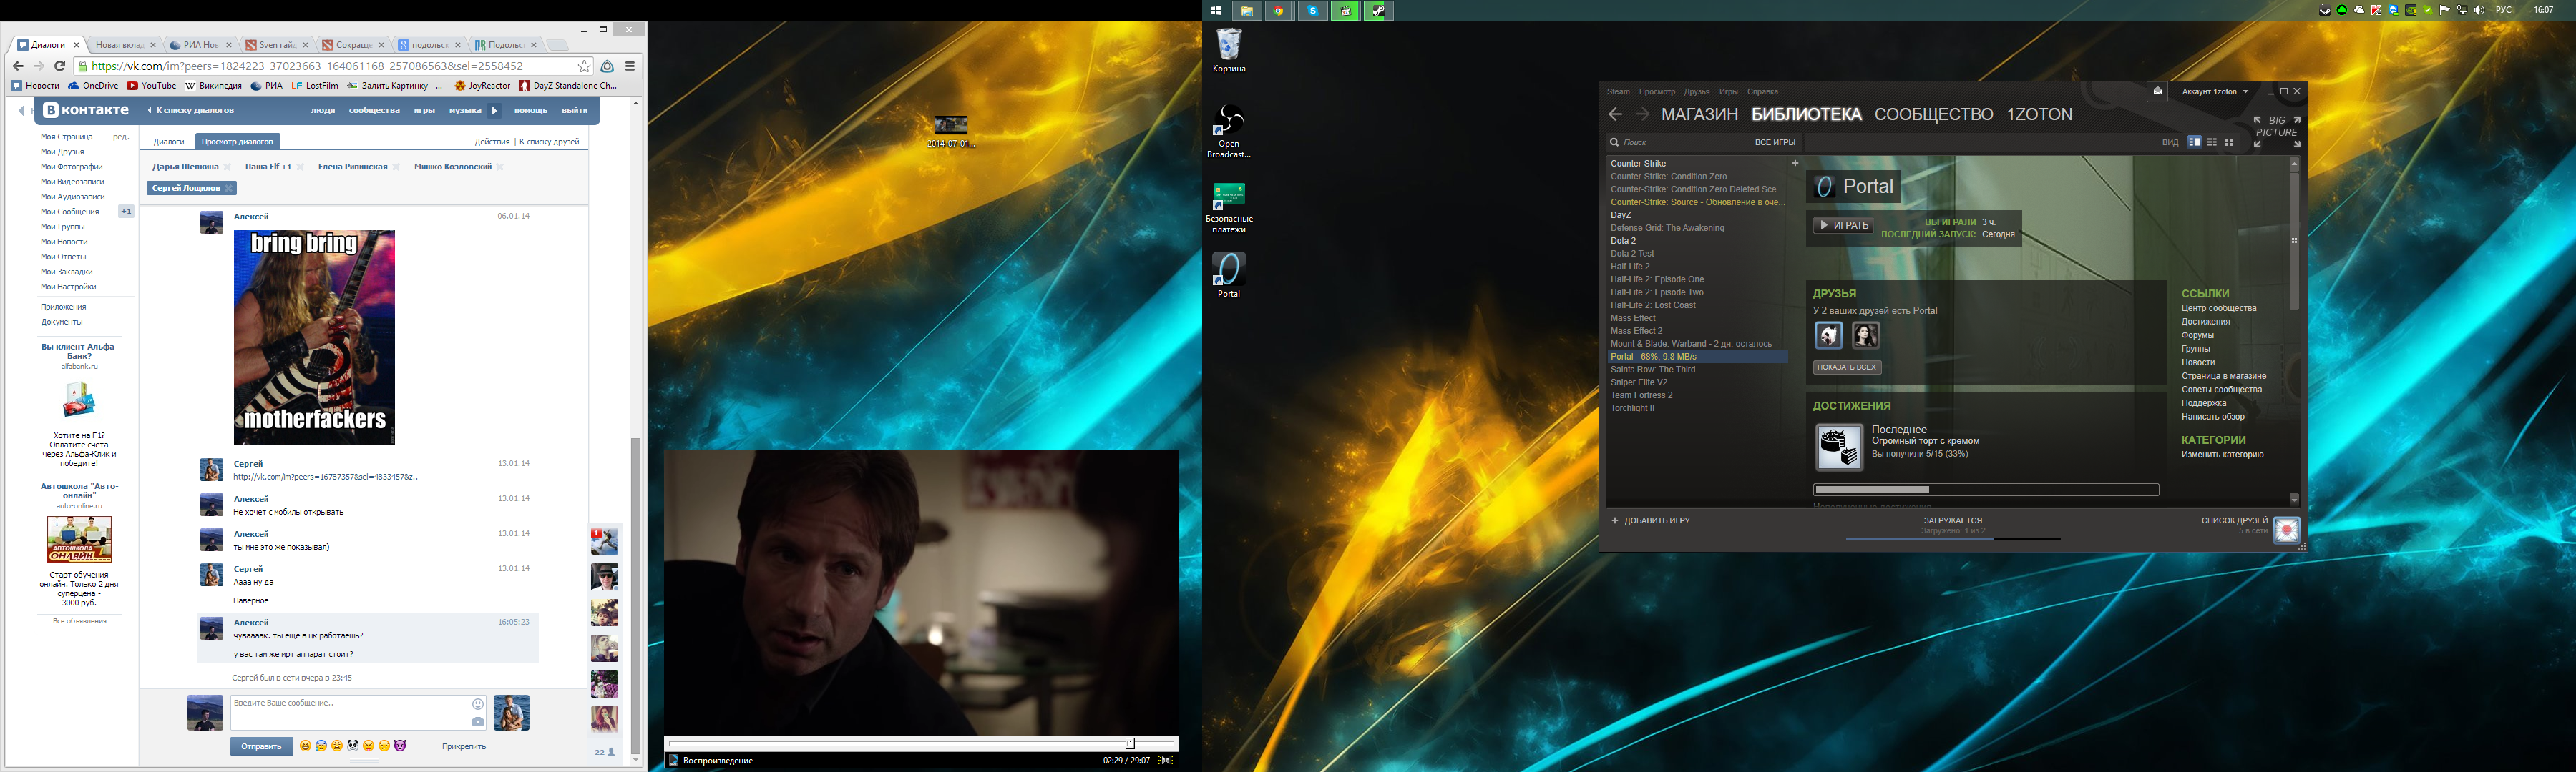This screenshot has height=772, width=2576.
Task: Open Skype from the taskbar
Action: pyautogui.click(x=1313, y=10)
